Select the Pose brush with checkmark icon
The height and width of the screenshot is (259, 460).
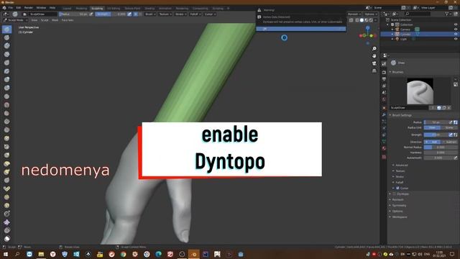click(x=6, y=188)
